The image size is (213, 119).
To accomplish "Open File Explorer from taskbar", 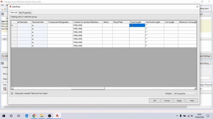I will point(42,116).
